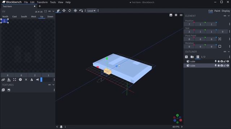Toggle the Outliner more-options toggle button
The width and height of the screenshot is (231, 129).
[x=198, y=57]
